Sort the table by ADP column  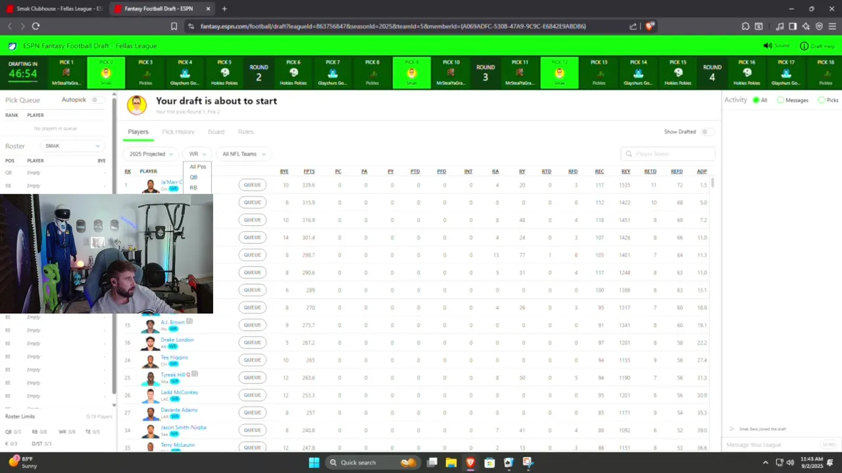702,171
